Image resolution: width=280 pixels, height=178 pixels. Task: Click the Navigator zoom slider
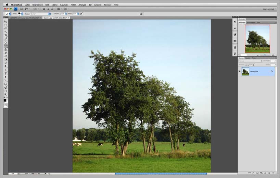point(265,55)
